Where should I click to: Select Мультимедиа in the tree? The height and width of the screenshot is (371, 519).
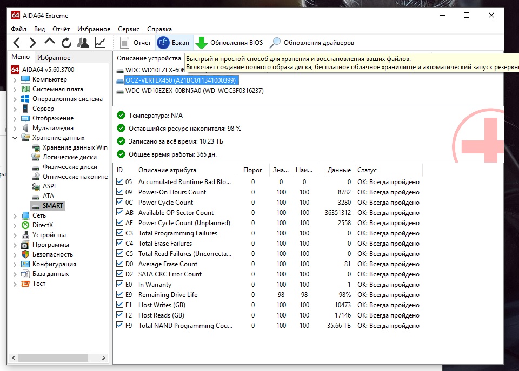(52, 128)
